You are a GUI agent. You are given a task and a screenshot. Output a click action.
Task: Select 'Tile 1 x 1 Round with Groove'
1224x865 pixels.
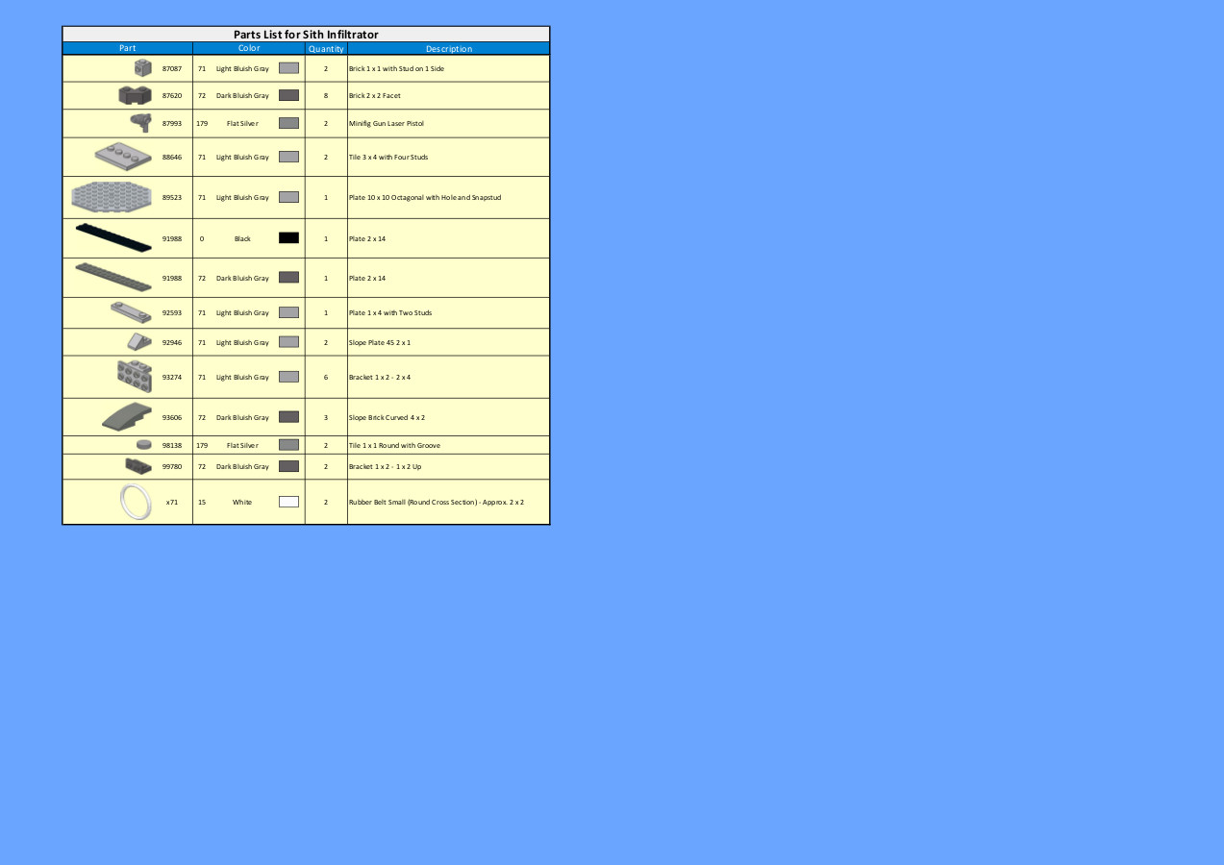coord(394,445)
